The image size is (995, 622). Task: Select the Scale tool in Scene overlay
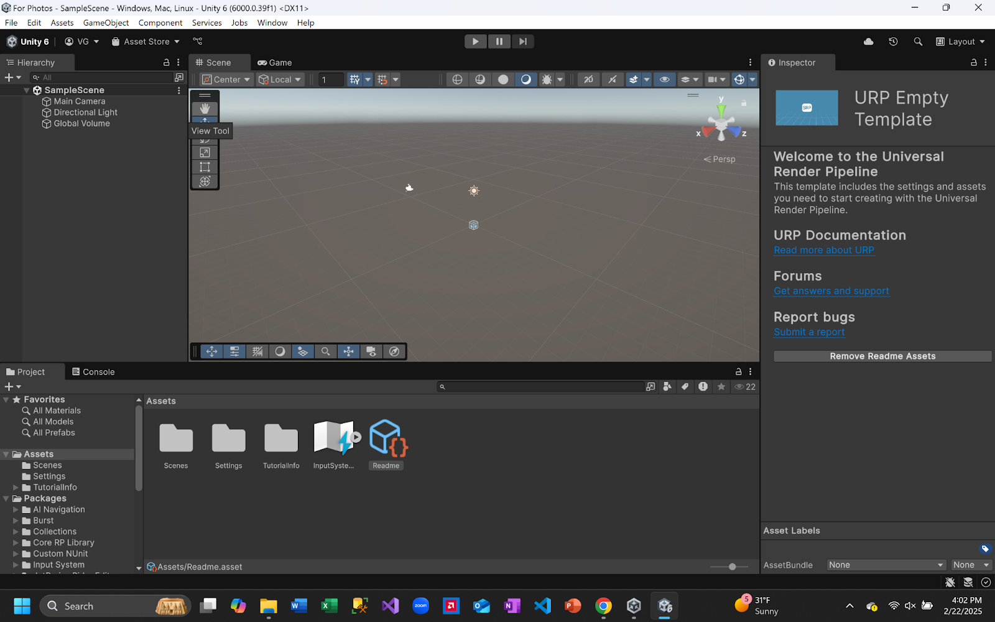205,152
